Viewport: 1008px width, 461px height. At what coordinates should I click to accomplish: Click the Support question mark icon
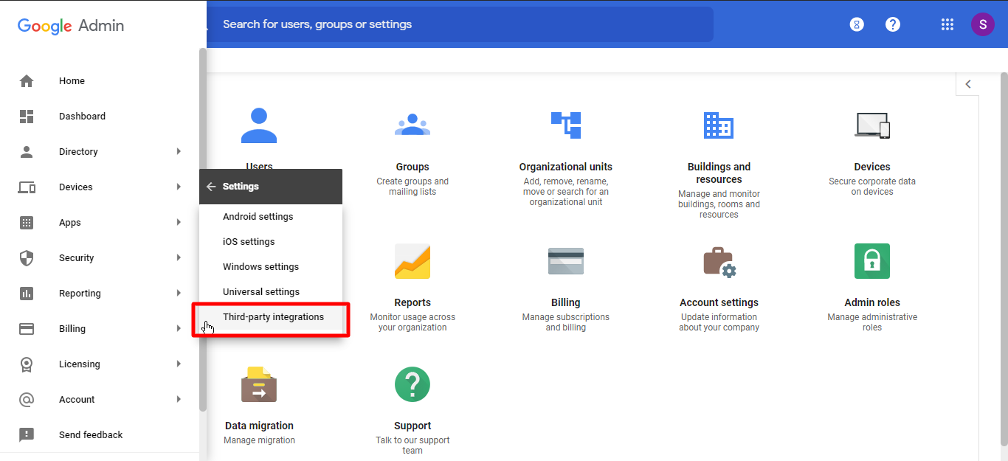tap(412, 384)
